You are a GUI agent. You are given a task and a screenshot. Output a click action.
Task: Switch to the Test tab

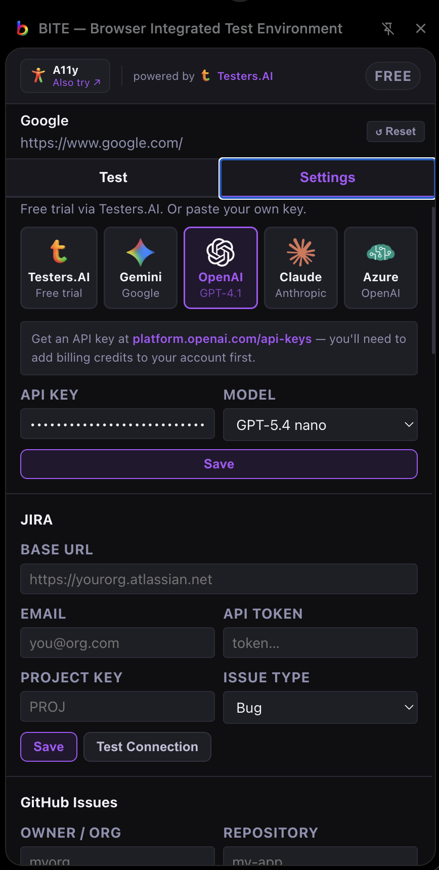pos(113,178)
